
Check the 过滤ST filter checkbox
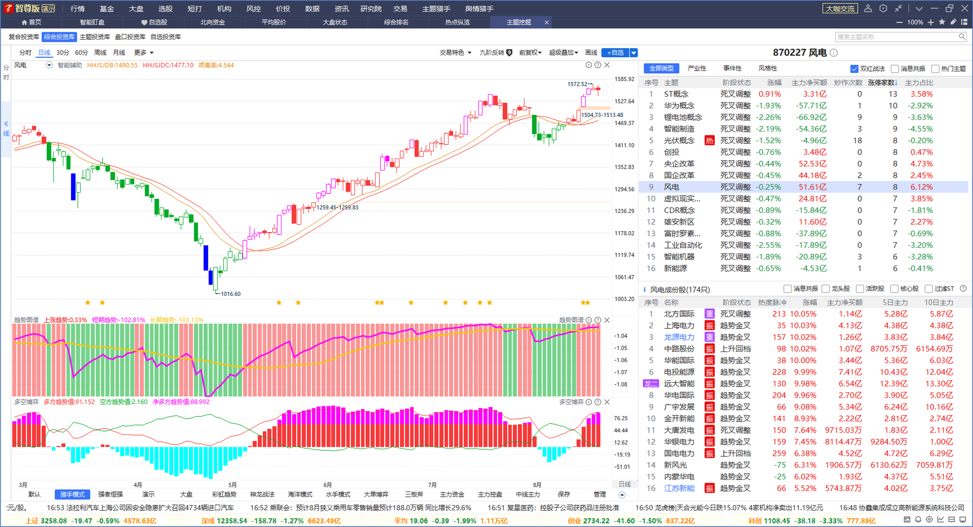point(929,289)
